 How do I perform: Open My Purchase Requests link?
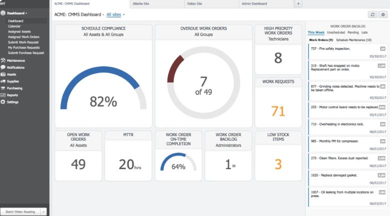point(23,48)
